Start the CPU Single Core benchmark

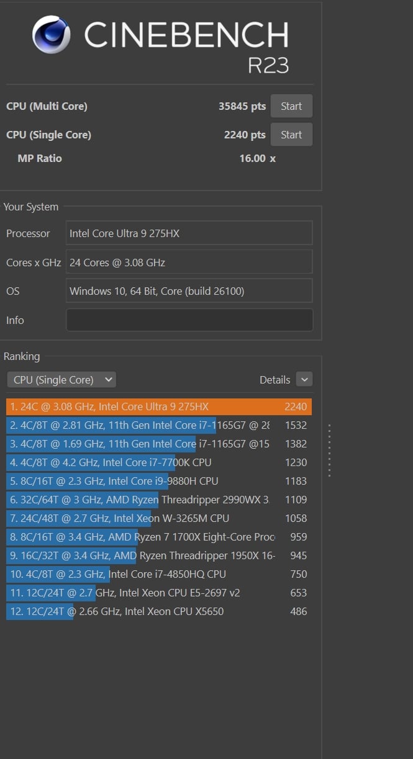point(291,135)
